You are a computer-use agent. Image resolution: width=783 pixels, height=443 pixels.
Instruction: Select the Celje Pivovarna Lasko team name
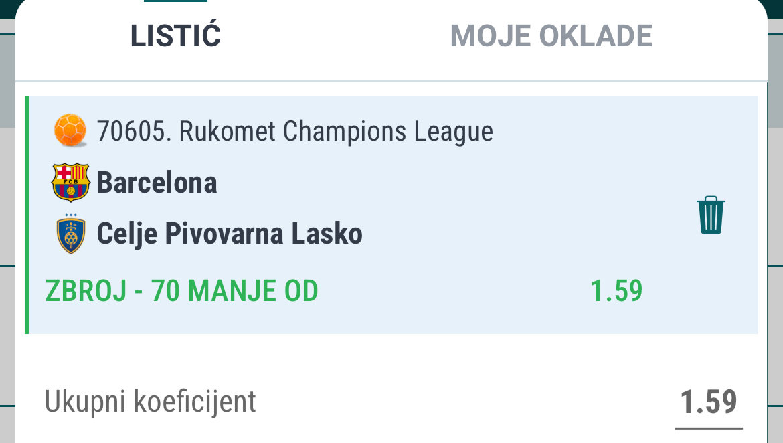coord(230,234)
